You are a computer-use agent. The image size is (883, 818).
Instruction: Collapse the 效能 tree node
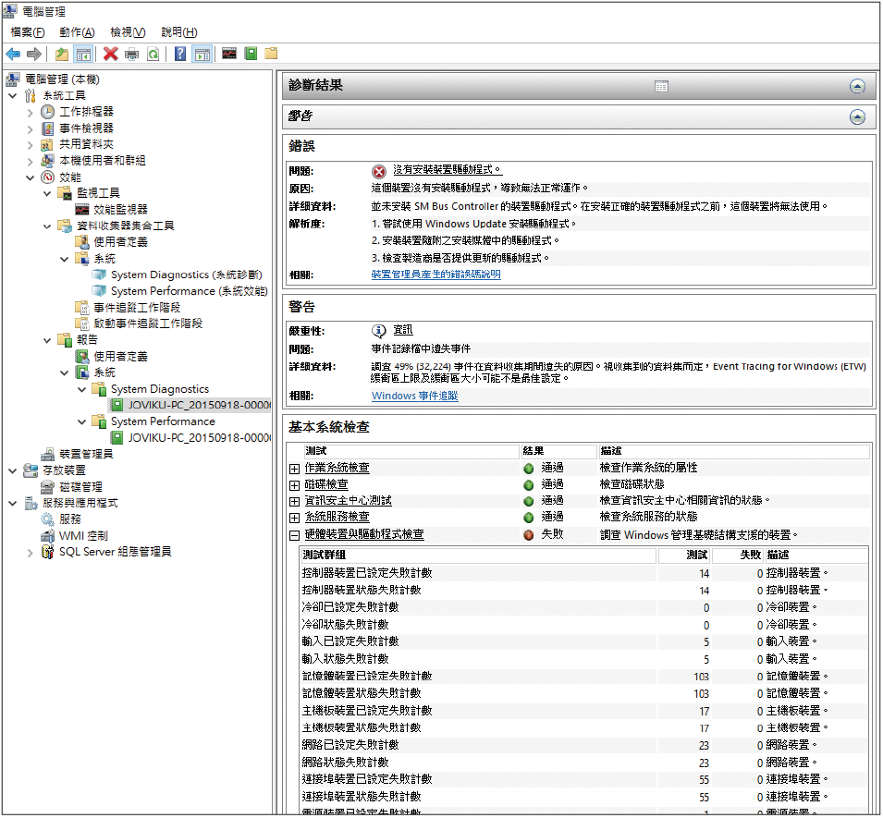click(30, 177)
